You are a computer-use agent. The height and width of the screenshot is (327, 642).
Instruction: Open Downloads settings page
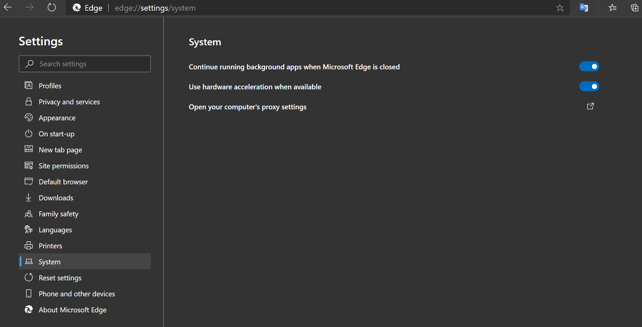point(56,198)
